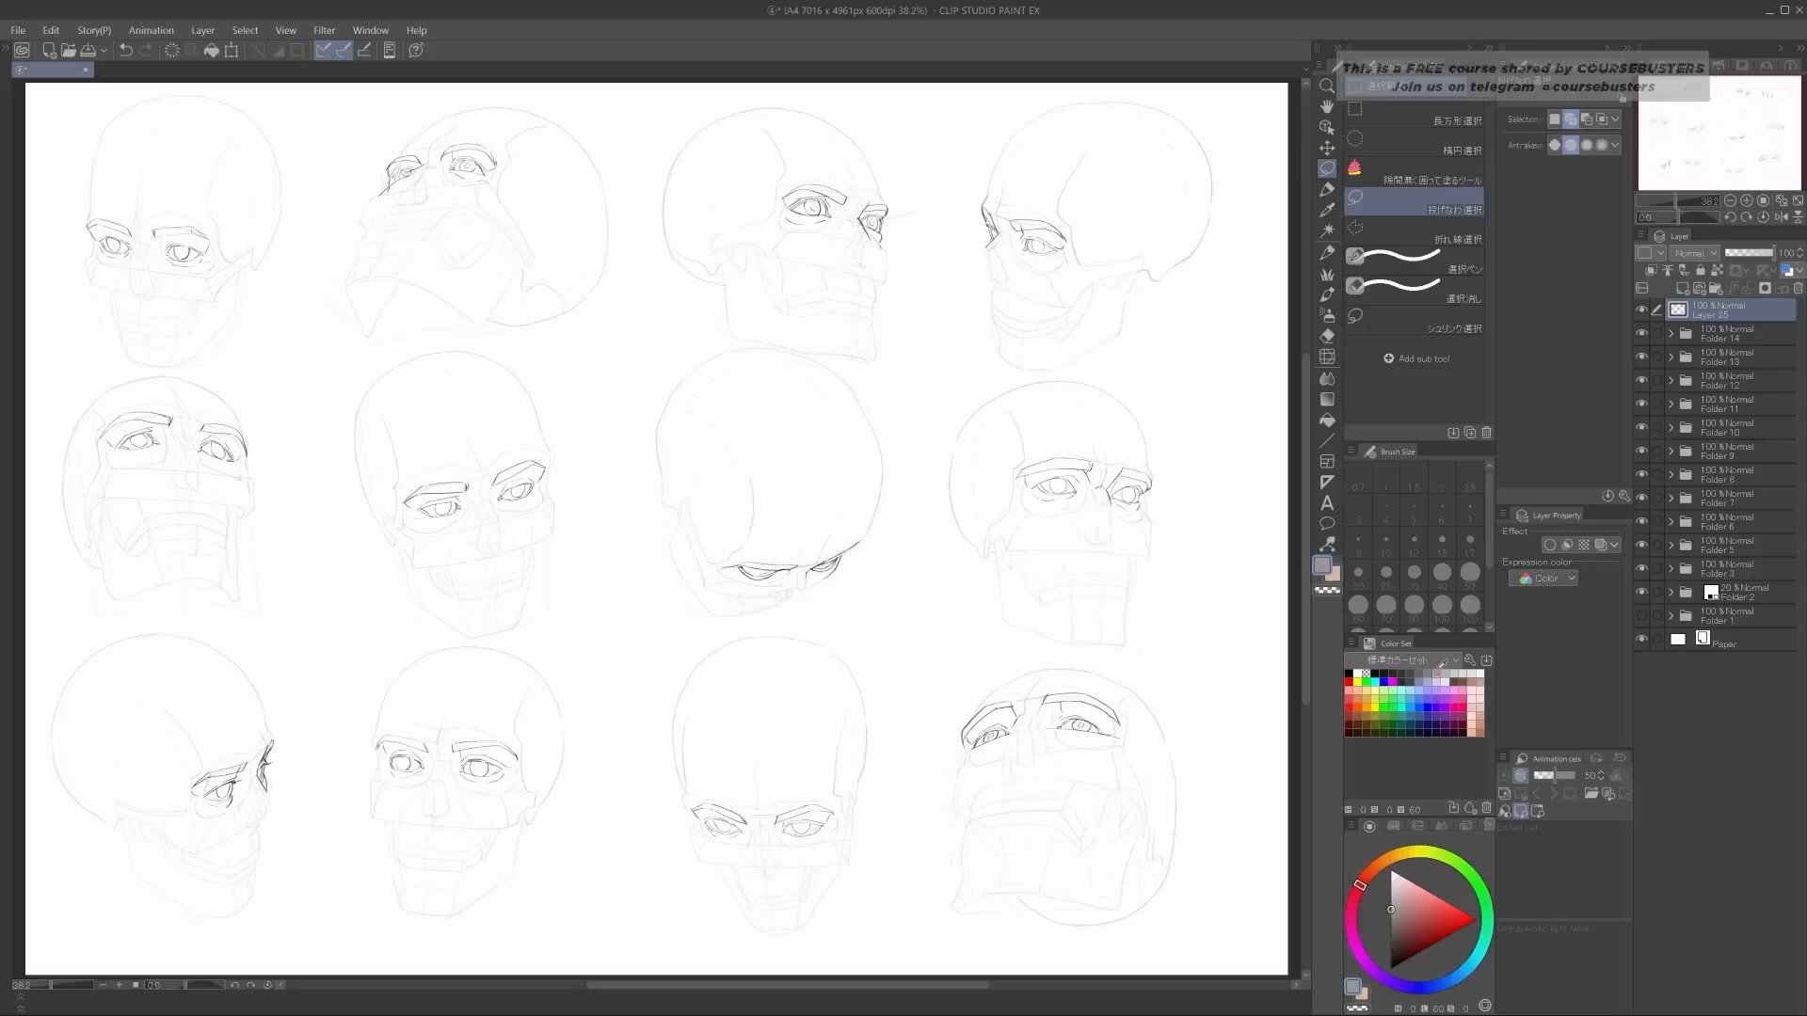Select the Hand move tool
This screenshot has height=1016, width=1807.
pos(1327,107)
